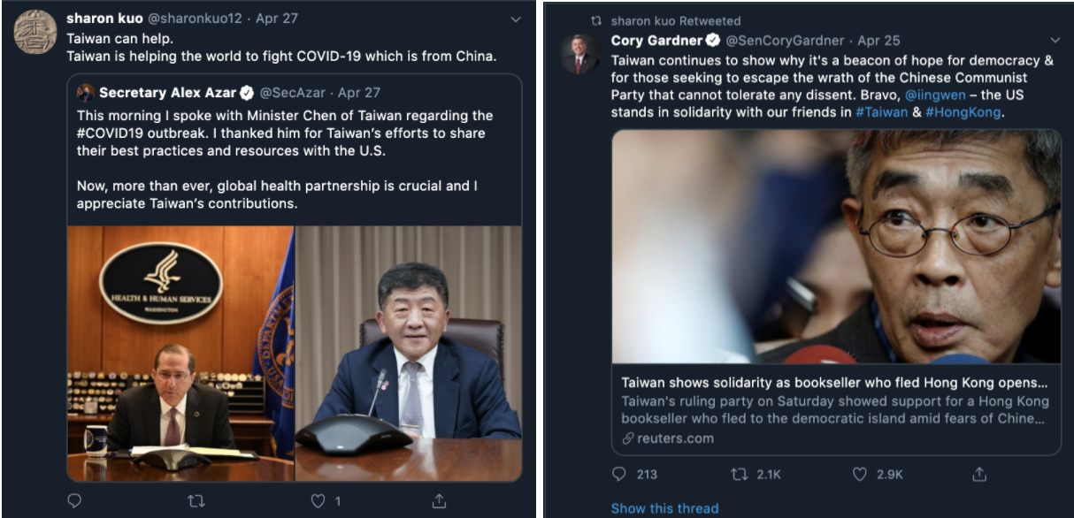
Task: Open Cory Gardner's tweet options chevron
Action: (1055, 41)
